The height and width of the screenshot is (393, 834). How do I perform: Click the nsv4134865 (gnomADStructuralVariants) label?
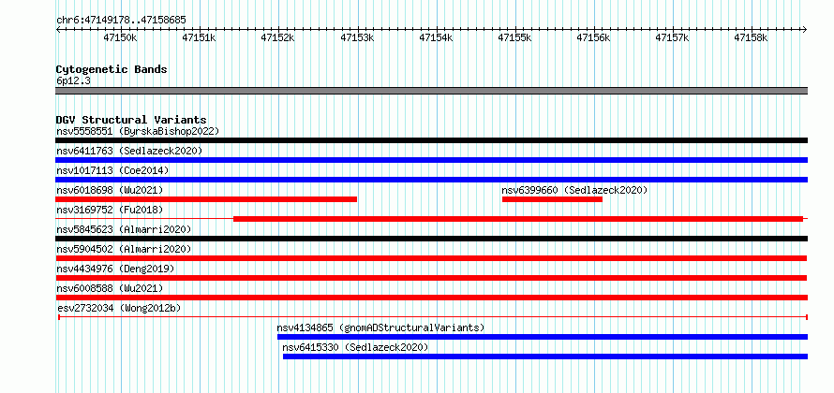380,327
